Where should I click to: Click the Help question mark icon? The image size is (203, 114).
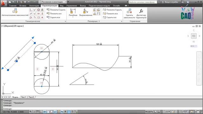(x=188, y=2)
